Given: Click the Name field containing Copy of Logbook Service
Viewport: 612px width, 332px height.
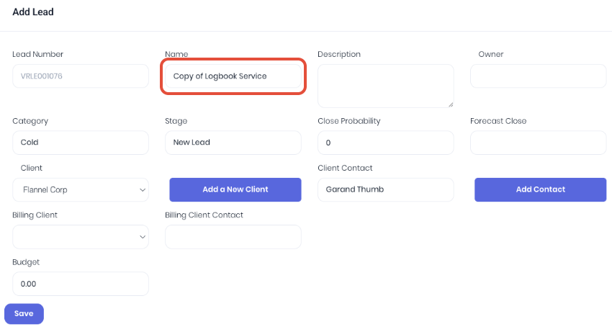Looking at the screenshot, I should click(233, 76).
